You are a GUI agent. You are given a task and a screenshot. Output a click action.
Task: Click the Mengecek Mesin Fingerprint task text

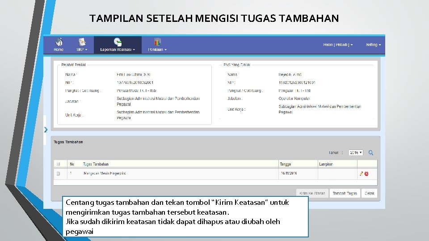coord(105,173)
